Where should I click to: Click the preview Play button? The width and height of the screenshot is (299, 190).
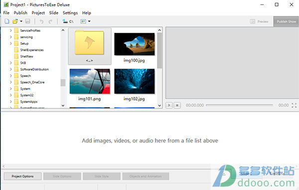tap(169, 105)
